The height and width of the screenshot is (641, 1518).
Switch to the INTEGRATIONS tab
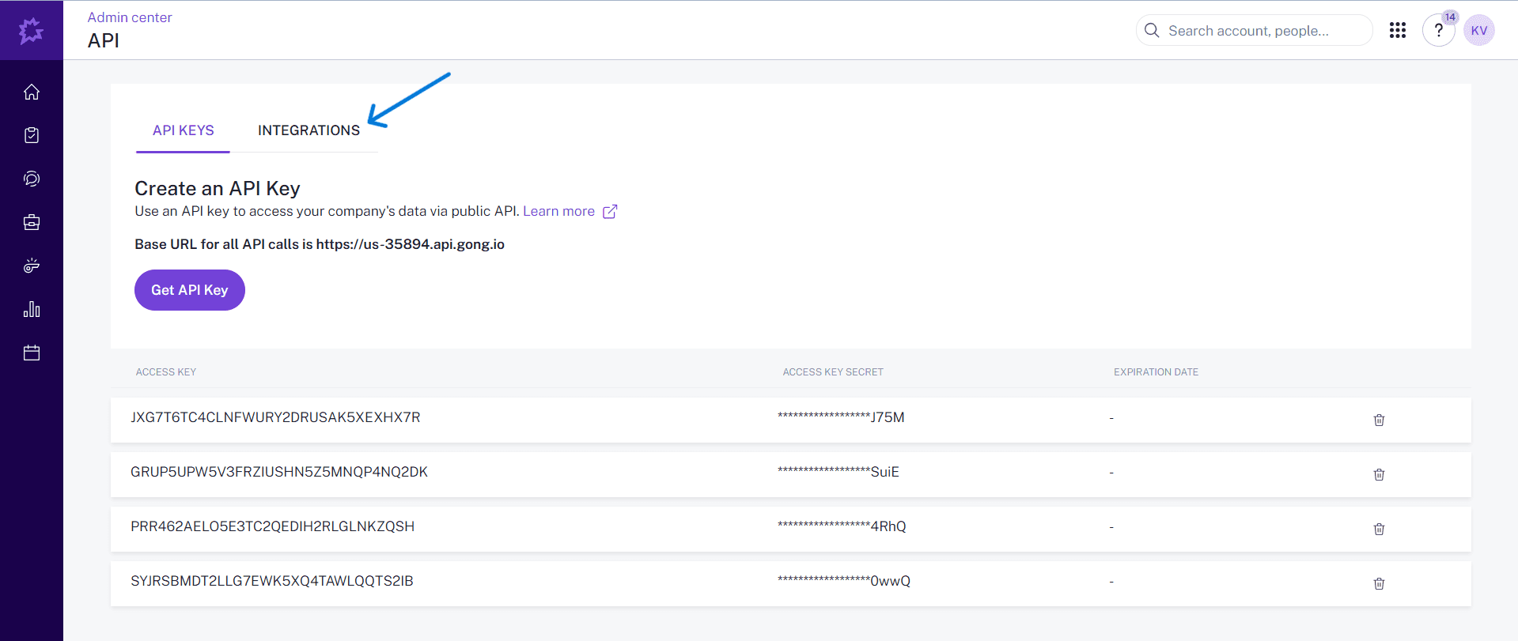coord(309,130)
